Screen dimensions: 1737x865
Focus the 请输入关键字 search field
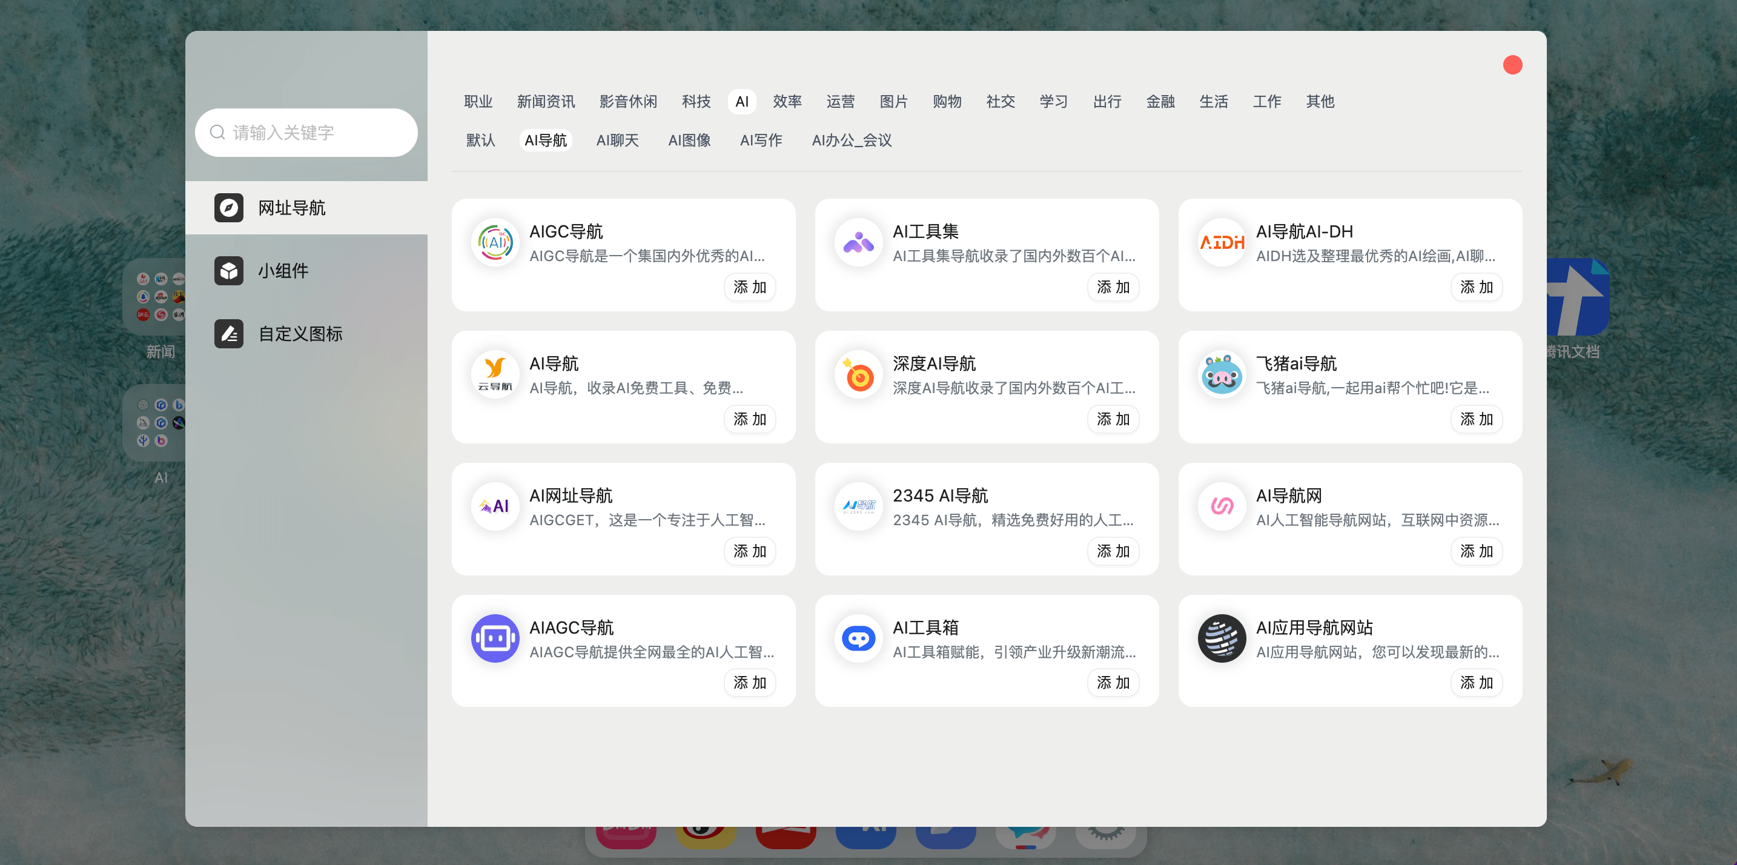click(x=306, y=132)
